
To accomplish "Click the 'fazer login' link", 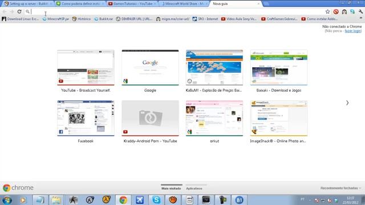I will pos(352,31).
